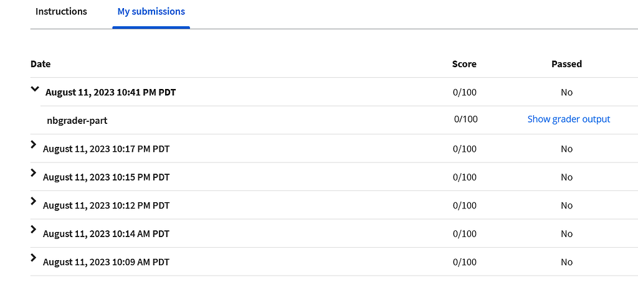Click the August 11, 2023 10:17 PM entry
Image resolution: width=638 pixels, height=285 pixels.
[106, 149]
